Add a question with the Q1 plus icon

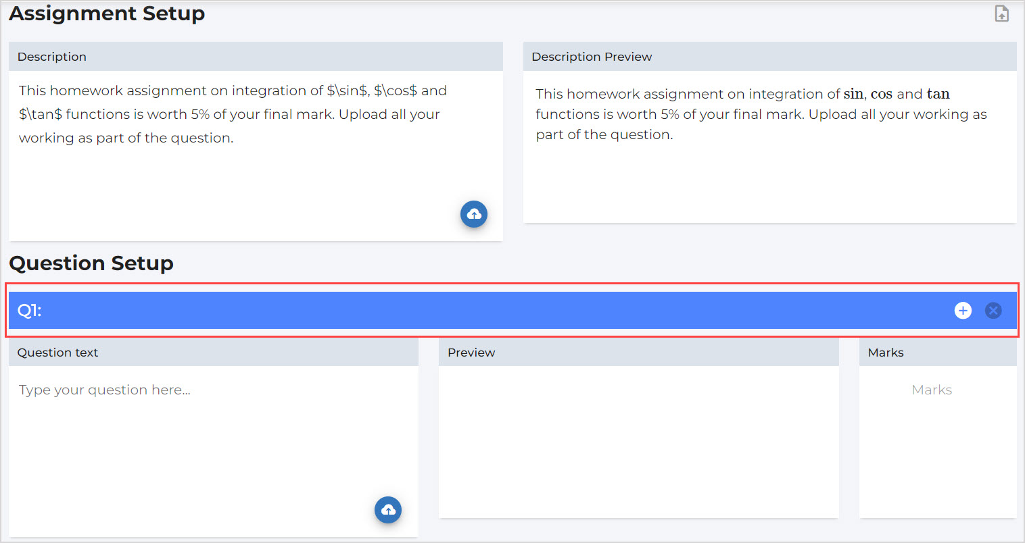pyautogui.click(x=963, y=310)
